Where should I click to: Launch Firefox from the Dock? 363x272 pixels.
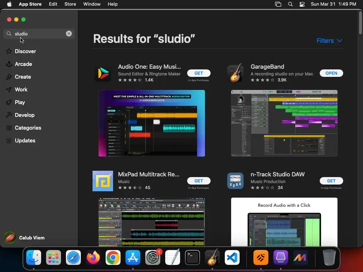pyautogui.click(x=93, y=257)
